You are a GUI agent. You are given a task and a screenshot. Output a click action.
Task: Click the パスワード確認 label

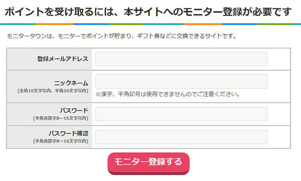click(x=68, y=134)
